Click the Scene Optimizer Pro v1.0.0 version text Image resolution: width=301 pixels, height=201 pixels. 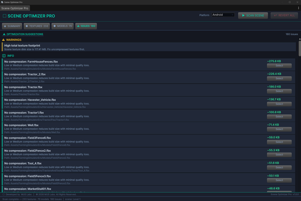[x=285, y=194]
